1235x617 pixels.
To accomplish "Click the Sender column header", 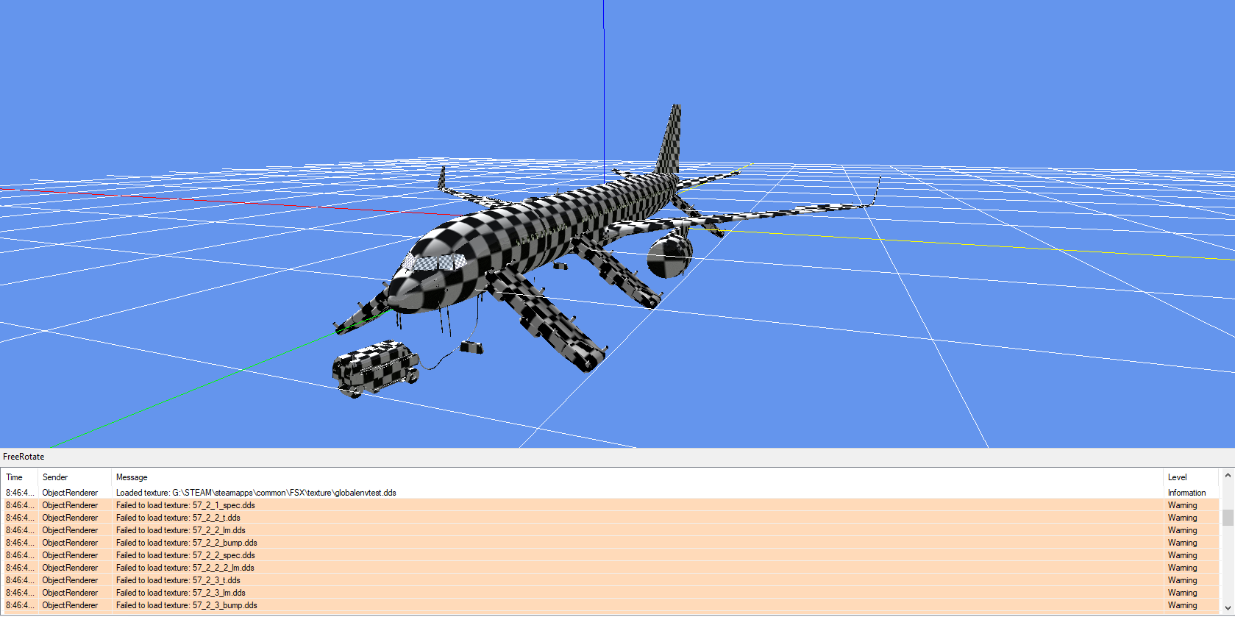I will click(55, 477).
